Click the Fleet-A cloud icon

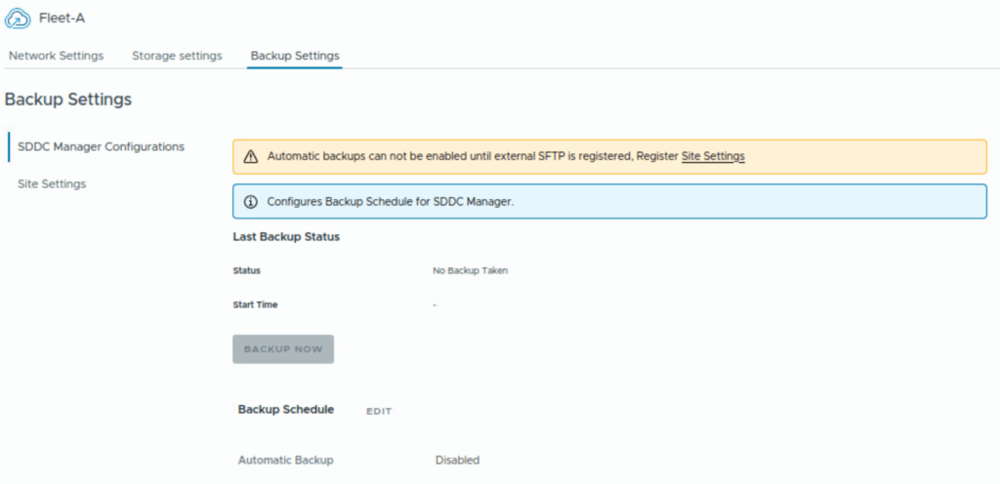19,19
